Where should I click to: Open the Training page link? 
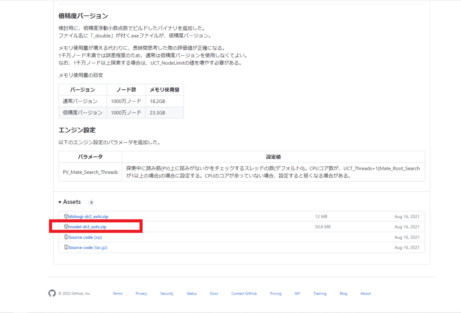pyautogui.click(x=320, y=293)
